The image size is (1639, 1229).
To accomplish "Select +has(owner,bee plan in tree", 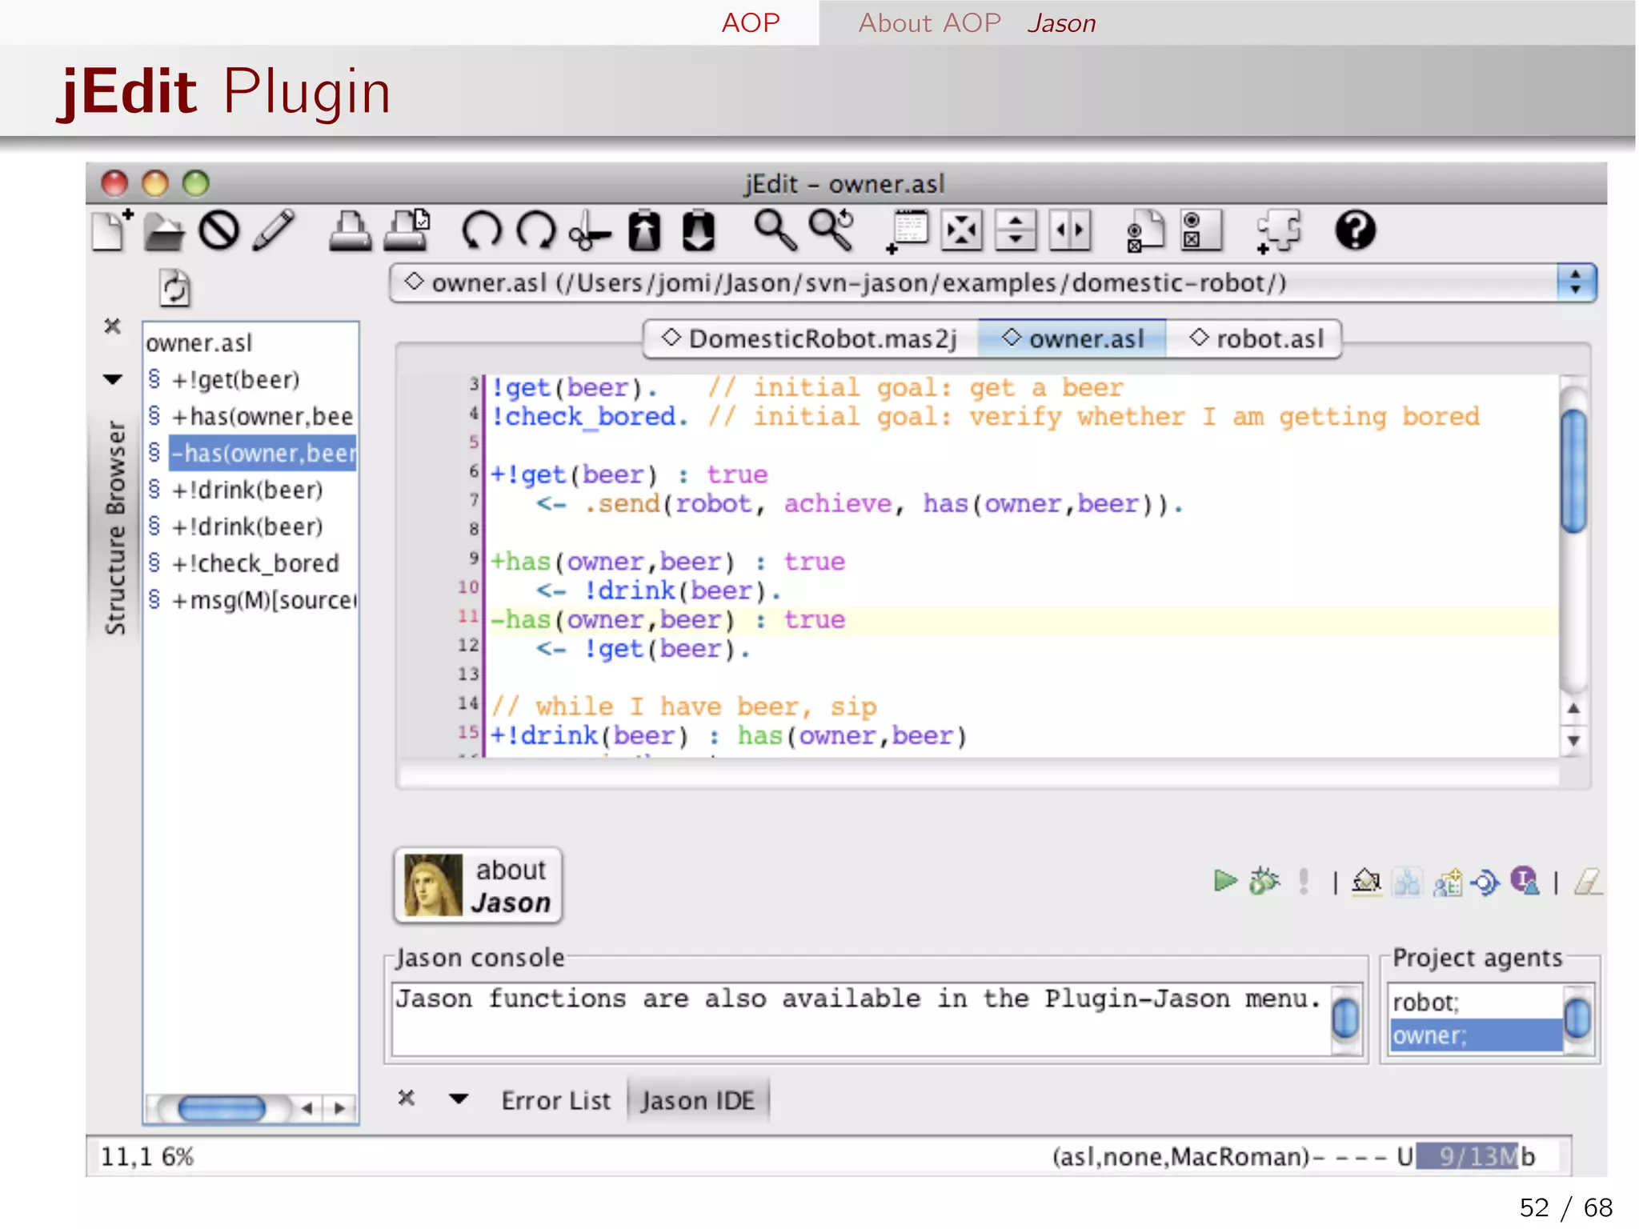I will coord(262,416).
